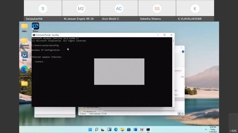Maximize the Command Prompt window
The height and width of the screenshot is (133, 238).
(164, 35)
